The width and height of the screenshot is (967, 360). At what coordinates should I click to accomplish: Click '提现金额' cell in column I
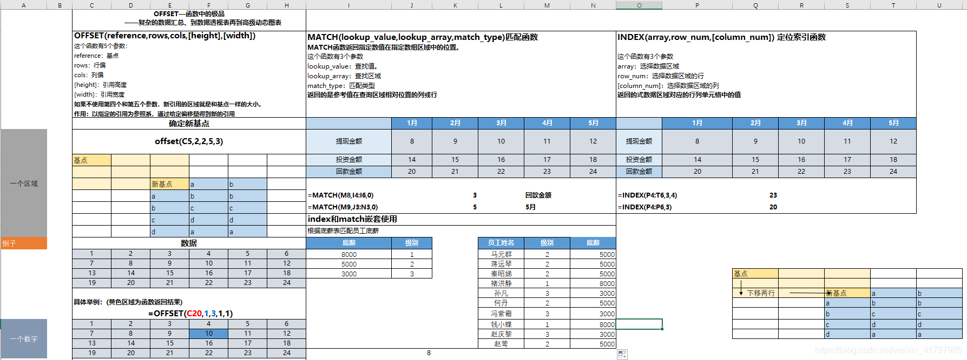click(x=349, y=141)
